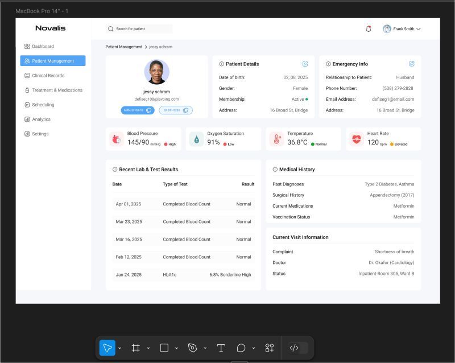The image size is (455, 363).
Task: Click Patient Management breadcrumb link
Action: tap(123, 47)
